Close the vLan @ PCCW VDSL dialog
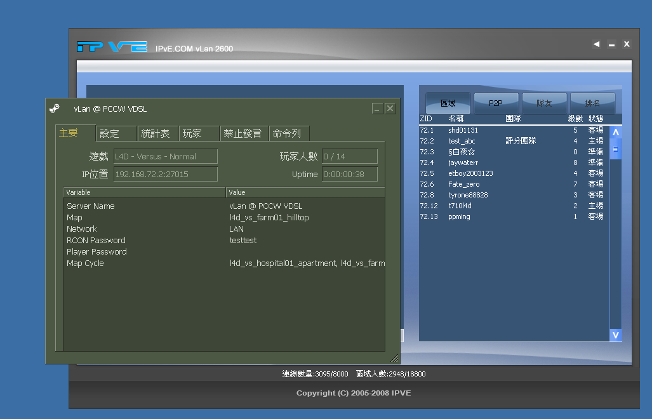 [390, 109]
